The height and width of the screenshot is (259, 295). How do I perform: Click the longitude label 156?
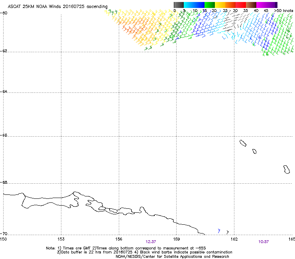[119, 239]
